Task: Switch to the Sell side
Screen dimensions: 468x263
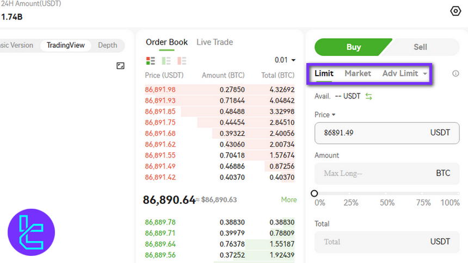Action: click(x=420, y=47)
